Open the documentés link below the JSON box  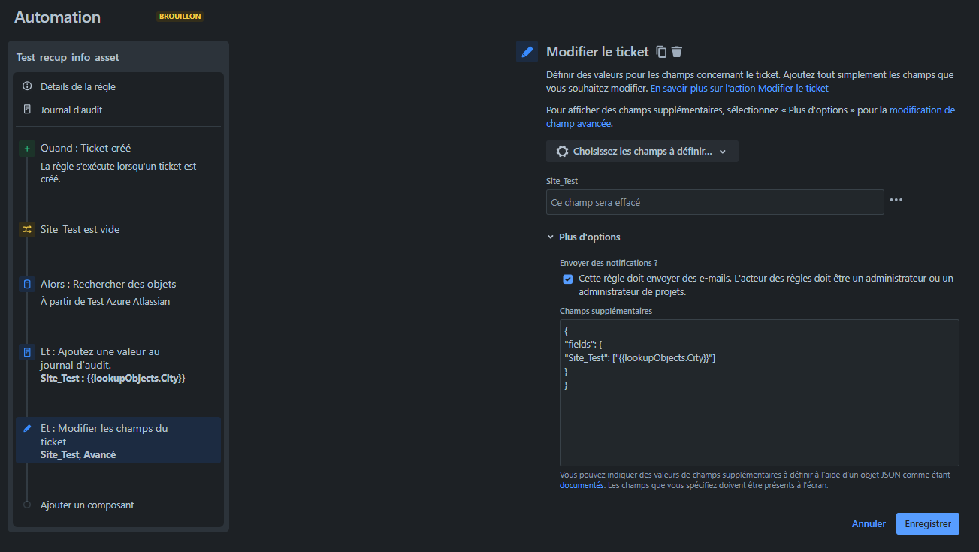coord(582,485)
